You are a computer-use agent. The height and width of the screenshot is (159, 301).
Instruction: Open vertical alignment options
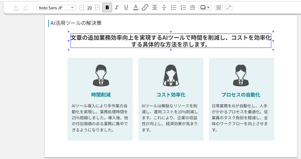pyautogui.click(x=164, y=8)
